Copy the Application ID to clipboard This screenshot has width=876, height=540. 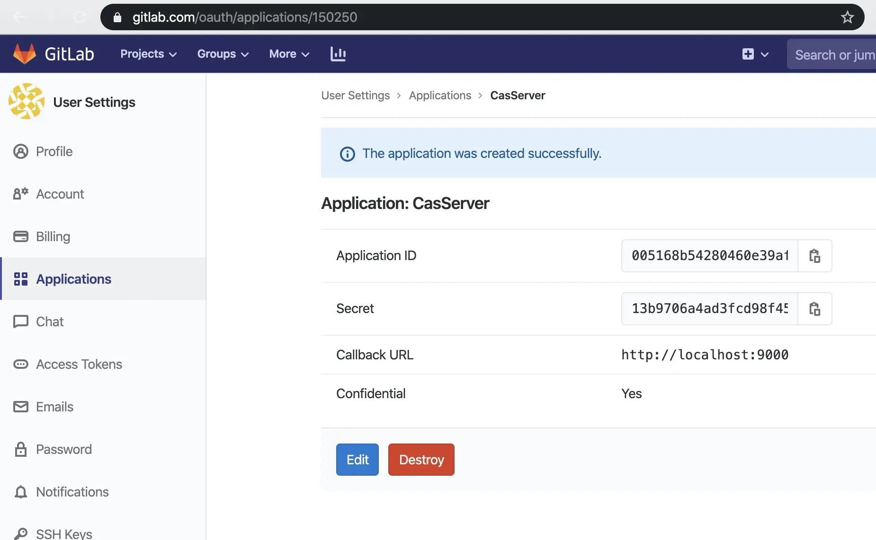(x=814, y=256)
